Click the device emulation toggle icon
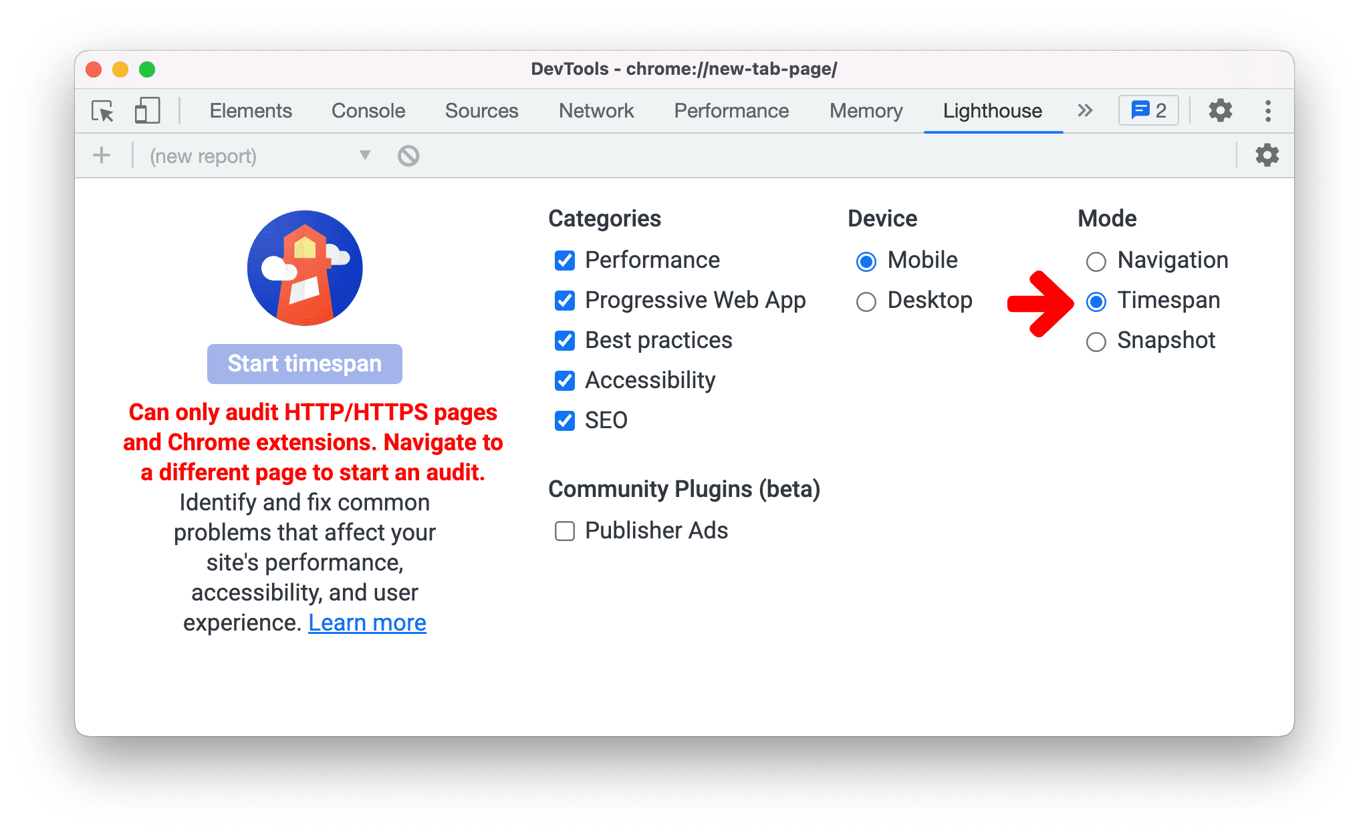The width and height of the screenshot is (1369, 835). [145, 108]
